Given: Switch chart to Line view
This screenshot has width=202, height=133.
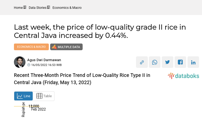Looking at the screenshot, I should click(x=24, y=96).
